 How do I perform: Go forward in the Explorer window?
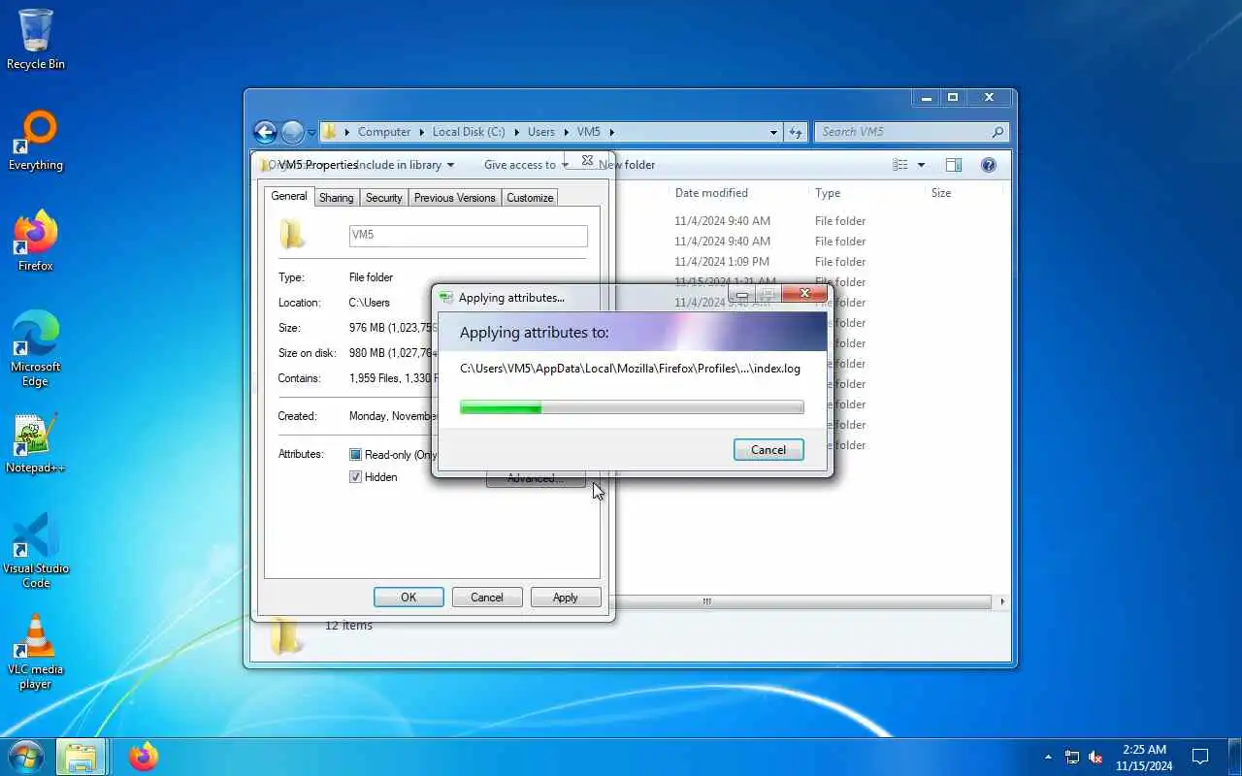292,132
